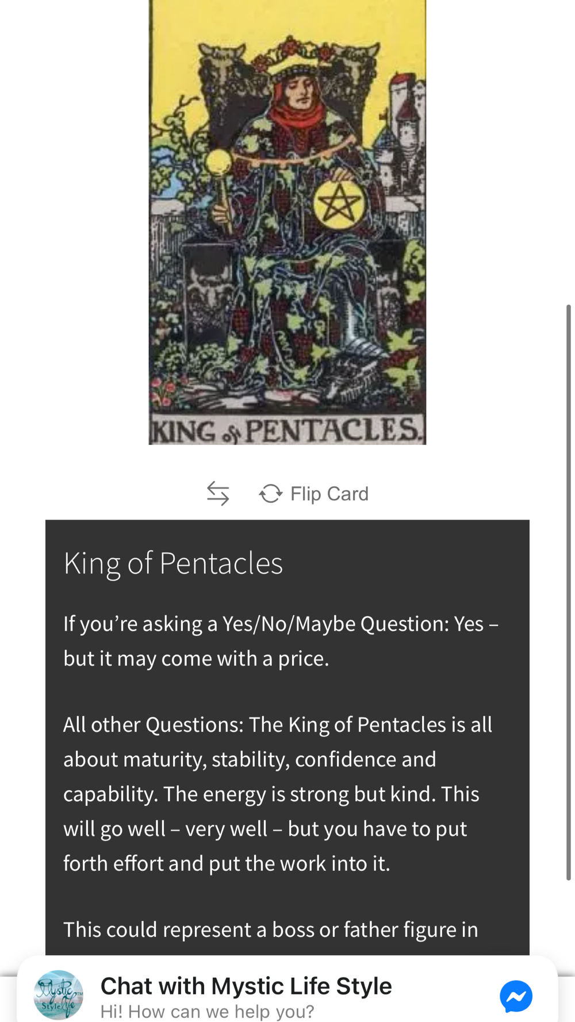The width and height of the screenshot is (575, 1022).
Task: Click the boss or father figure sentence
Action: 270,929
